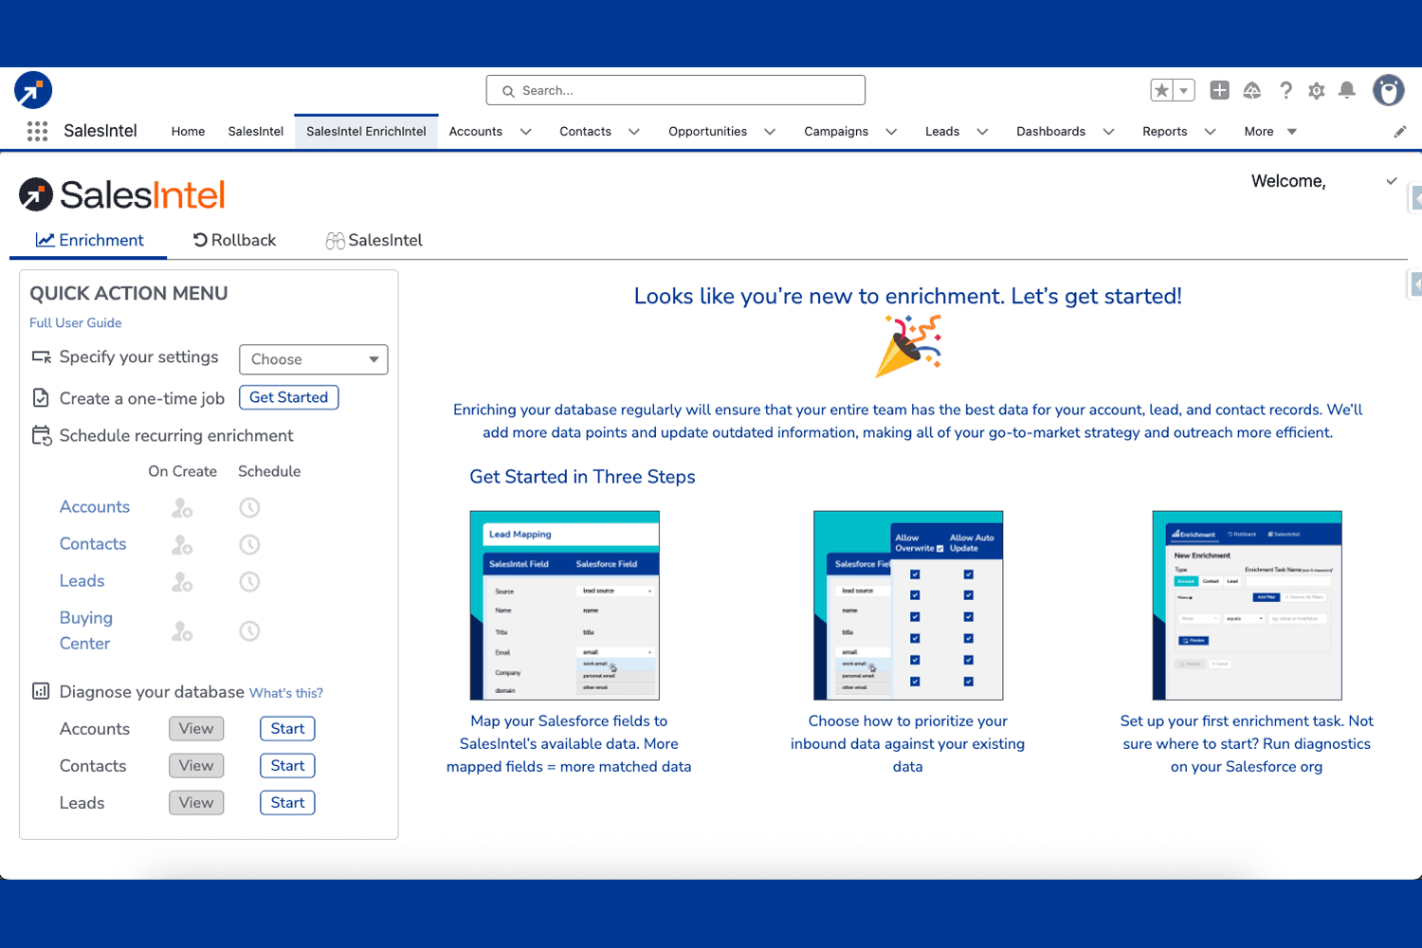Switch to the Rollback tab
Screen dimensions: 1422x948
click(x=234, y=240)
